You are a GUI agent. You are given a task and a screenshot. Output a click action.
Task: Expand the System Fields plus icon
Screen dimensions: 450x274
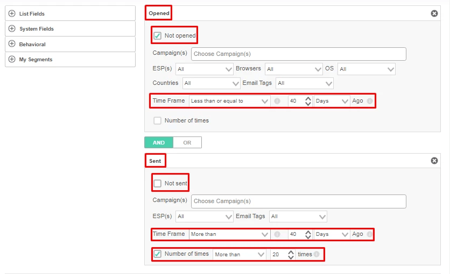pos(12,28)
